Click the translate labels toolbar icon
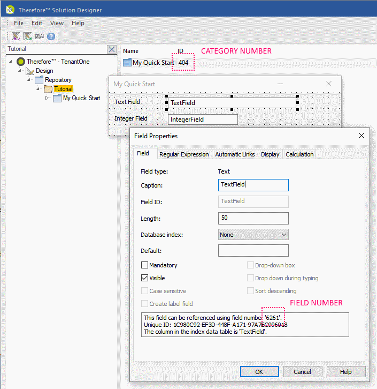377x389 pixels. [x=40, y=36]
